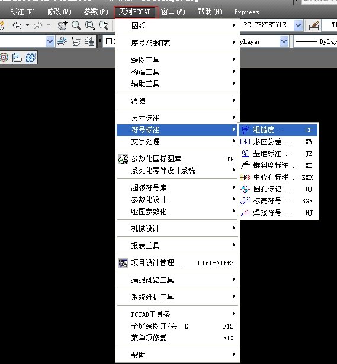Click the 3D orbit globe icon
The height and width of the screenshot is (364, 337).
click(x=4, y=57)
